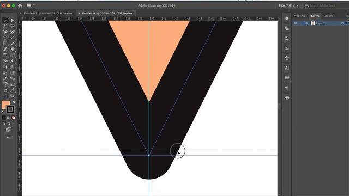Set paint to None
Screen dimensions: 349x196
[13, 118]
